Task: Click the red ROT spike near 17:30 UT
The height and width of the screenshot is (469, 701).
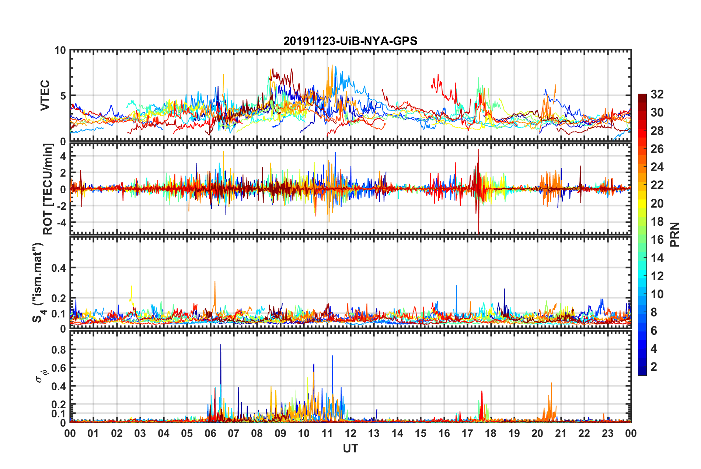Action: pos(478,192)
